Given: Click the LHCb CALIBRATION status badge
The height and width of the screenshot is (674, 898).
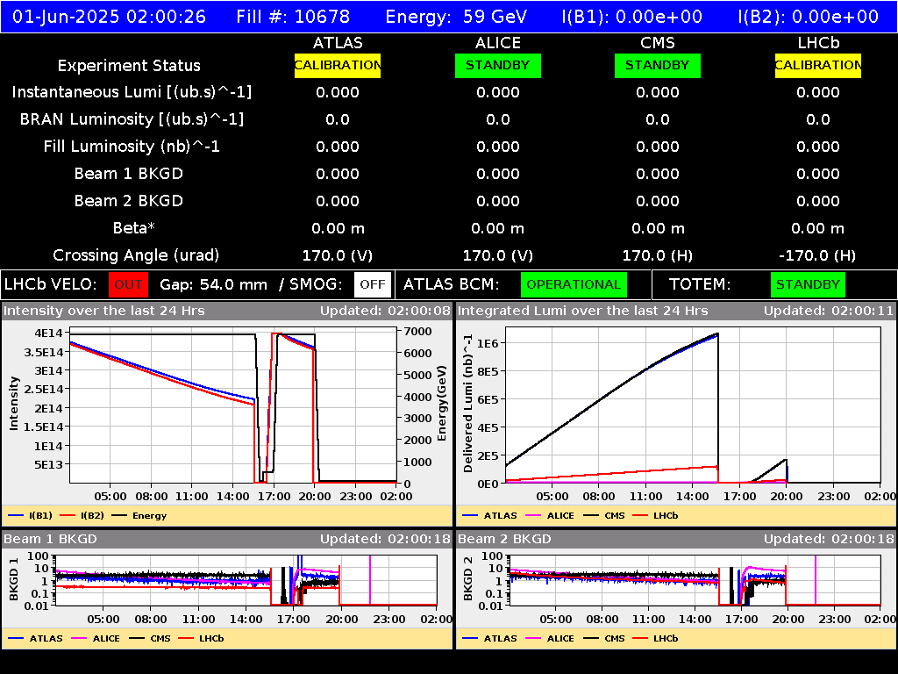Looking at the screenshot, I should tap(818, 65).
